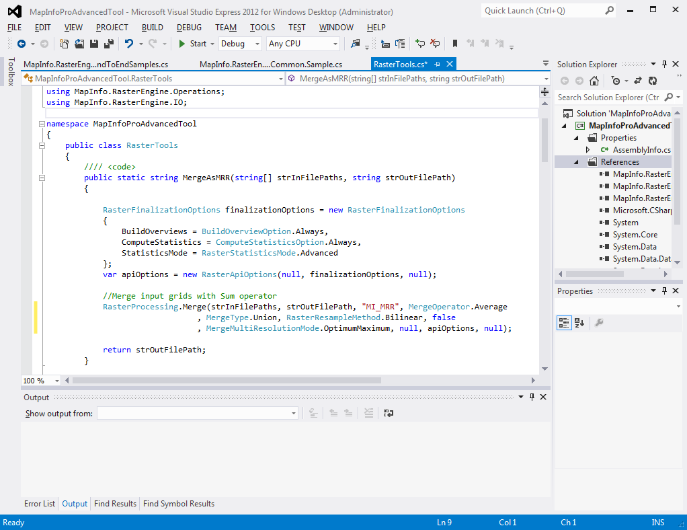
Task: Click the Save All toolbar icon
Action: 109,44
